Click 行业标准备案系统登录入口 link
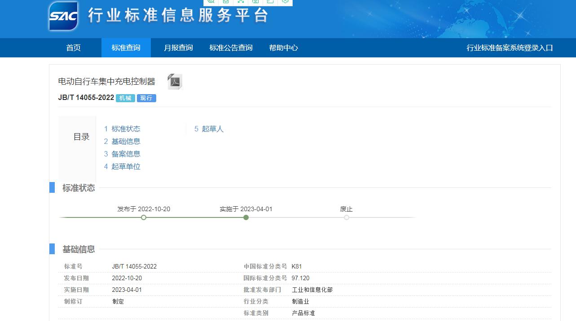 (x=510, y=48)
